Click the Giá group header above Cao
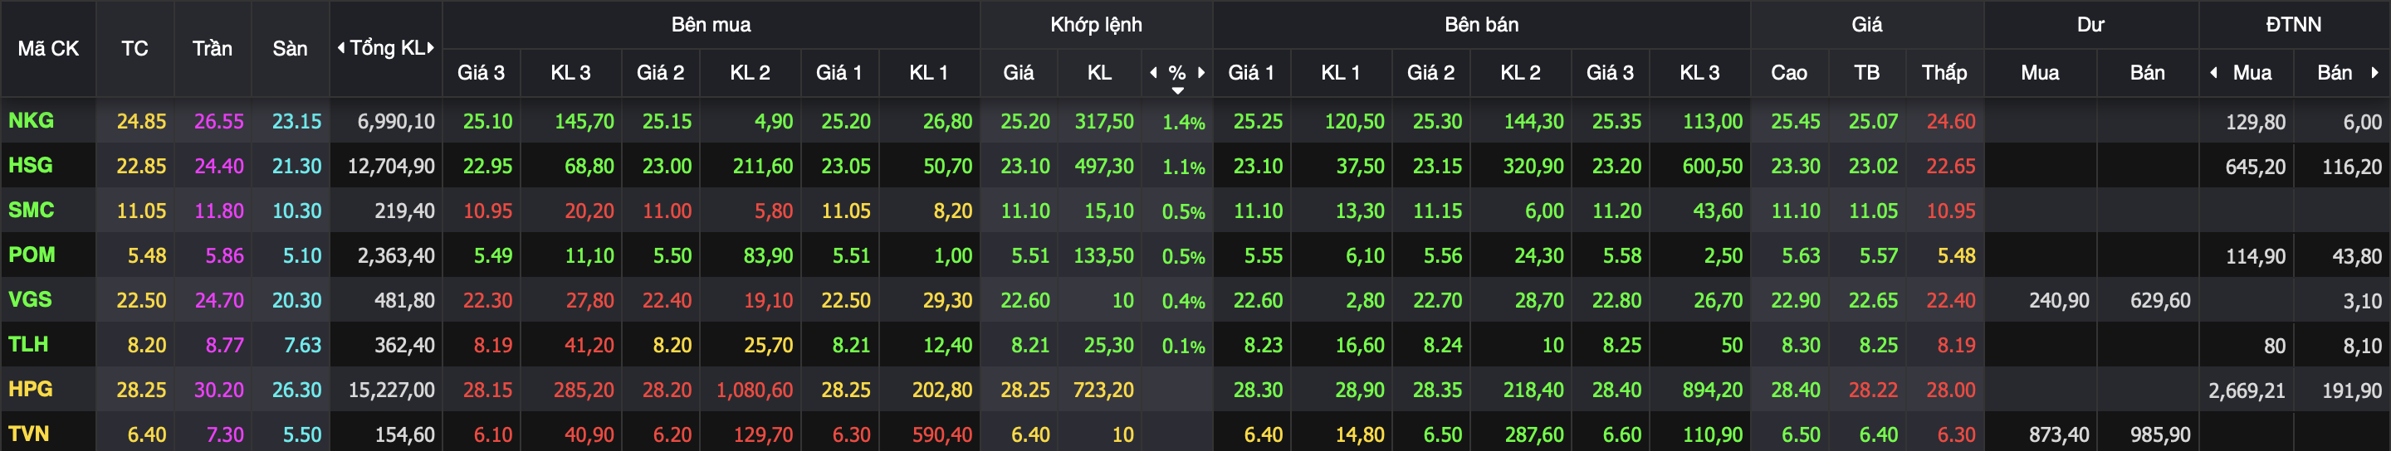The height and width of the screenshot is (451, 2391). point(1866,24)
